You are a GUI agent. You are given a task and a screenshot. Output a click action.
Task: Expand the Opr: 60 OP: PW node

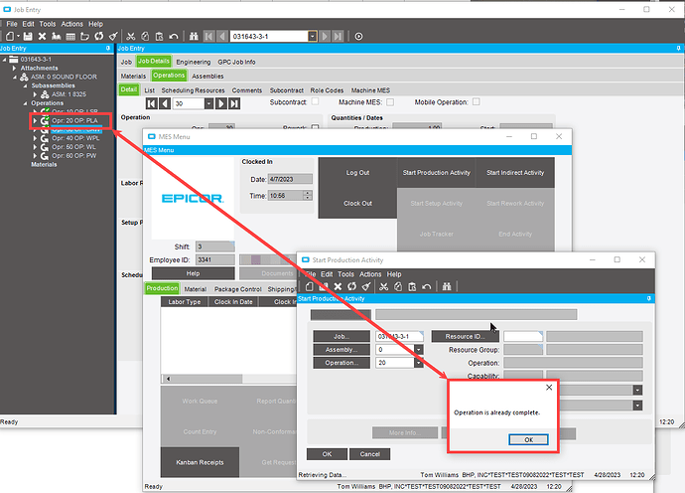point(35,156)
